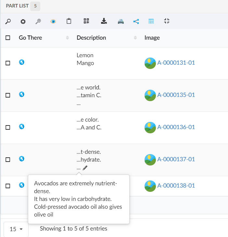
Task: Click the collapse fullscreen arrows icon
Action: coord(167,21)
